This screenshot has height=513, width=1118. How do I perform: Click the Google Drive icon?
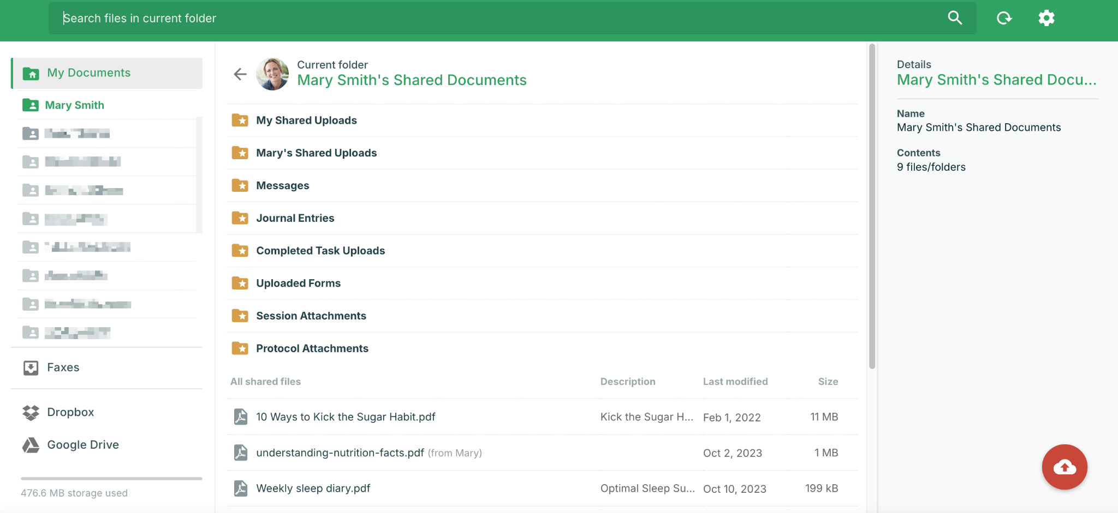click(31, 445)
